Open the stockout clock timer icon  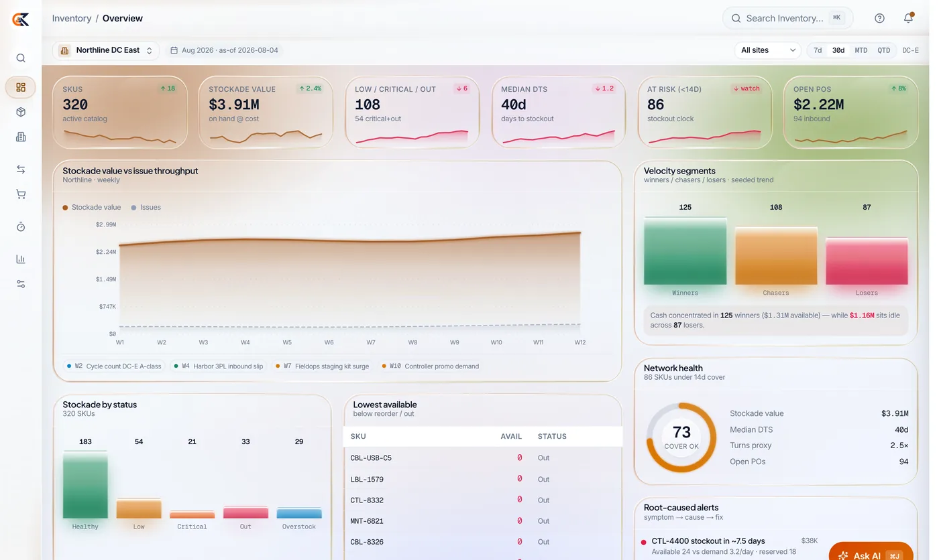coord(21,227)
